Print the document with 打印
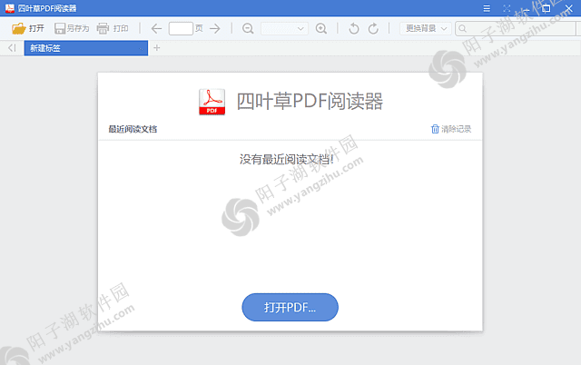This screenshot has width=581, height=365. point(113,28)
